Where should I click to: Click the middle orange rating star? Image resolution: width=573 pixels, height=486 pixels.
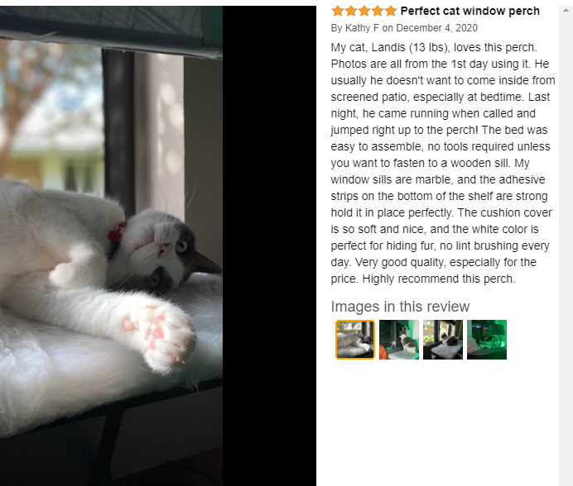tap(364, 12)
